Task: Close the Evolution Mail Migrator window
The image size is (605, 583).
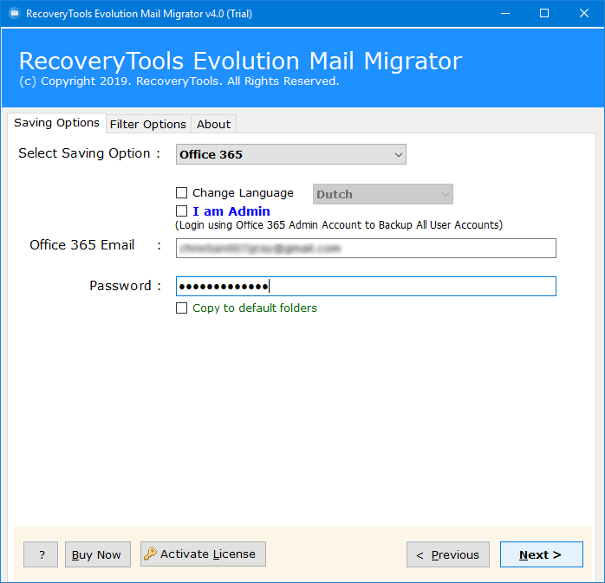Action: (x=584, y=14)
